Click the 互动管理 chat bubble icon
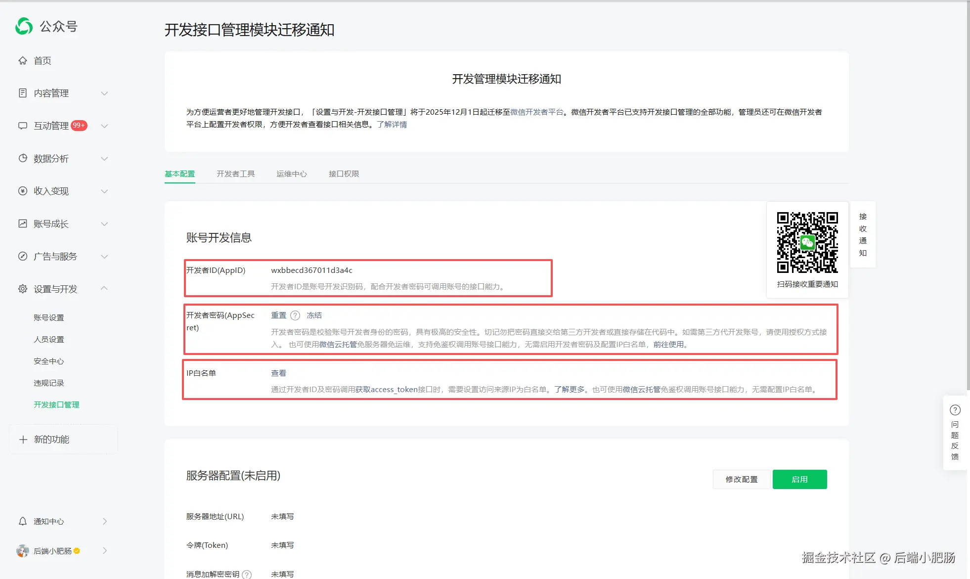This screenshot has height=579, width=970. (x=23, y=126)
